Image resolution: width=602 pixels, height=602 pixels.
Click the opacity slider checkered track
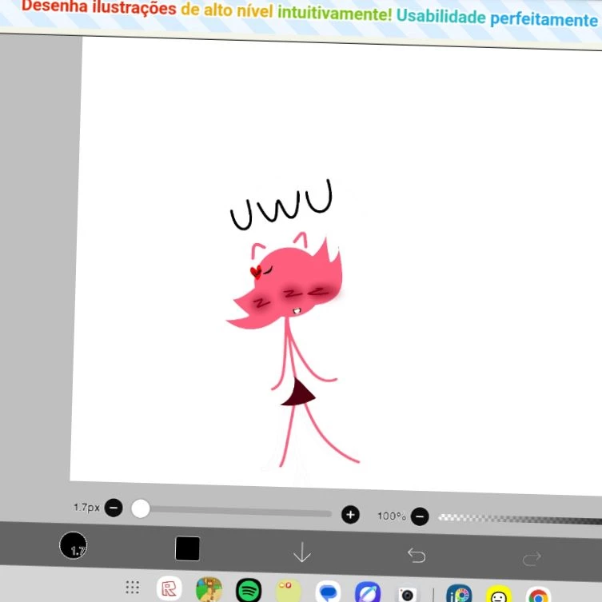[520, 519]
